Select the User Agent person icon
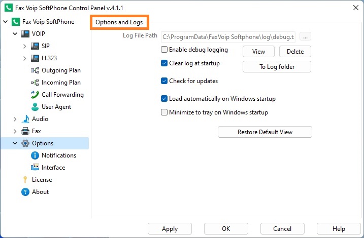364x238 pixels. pos(35,107)
